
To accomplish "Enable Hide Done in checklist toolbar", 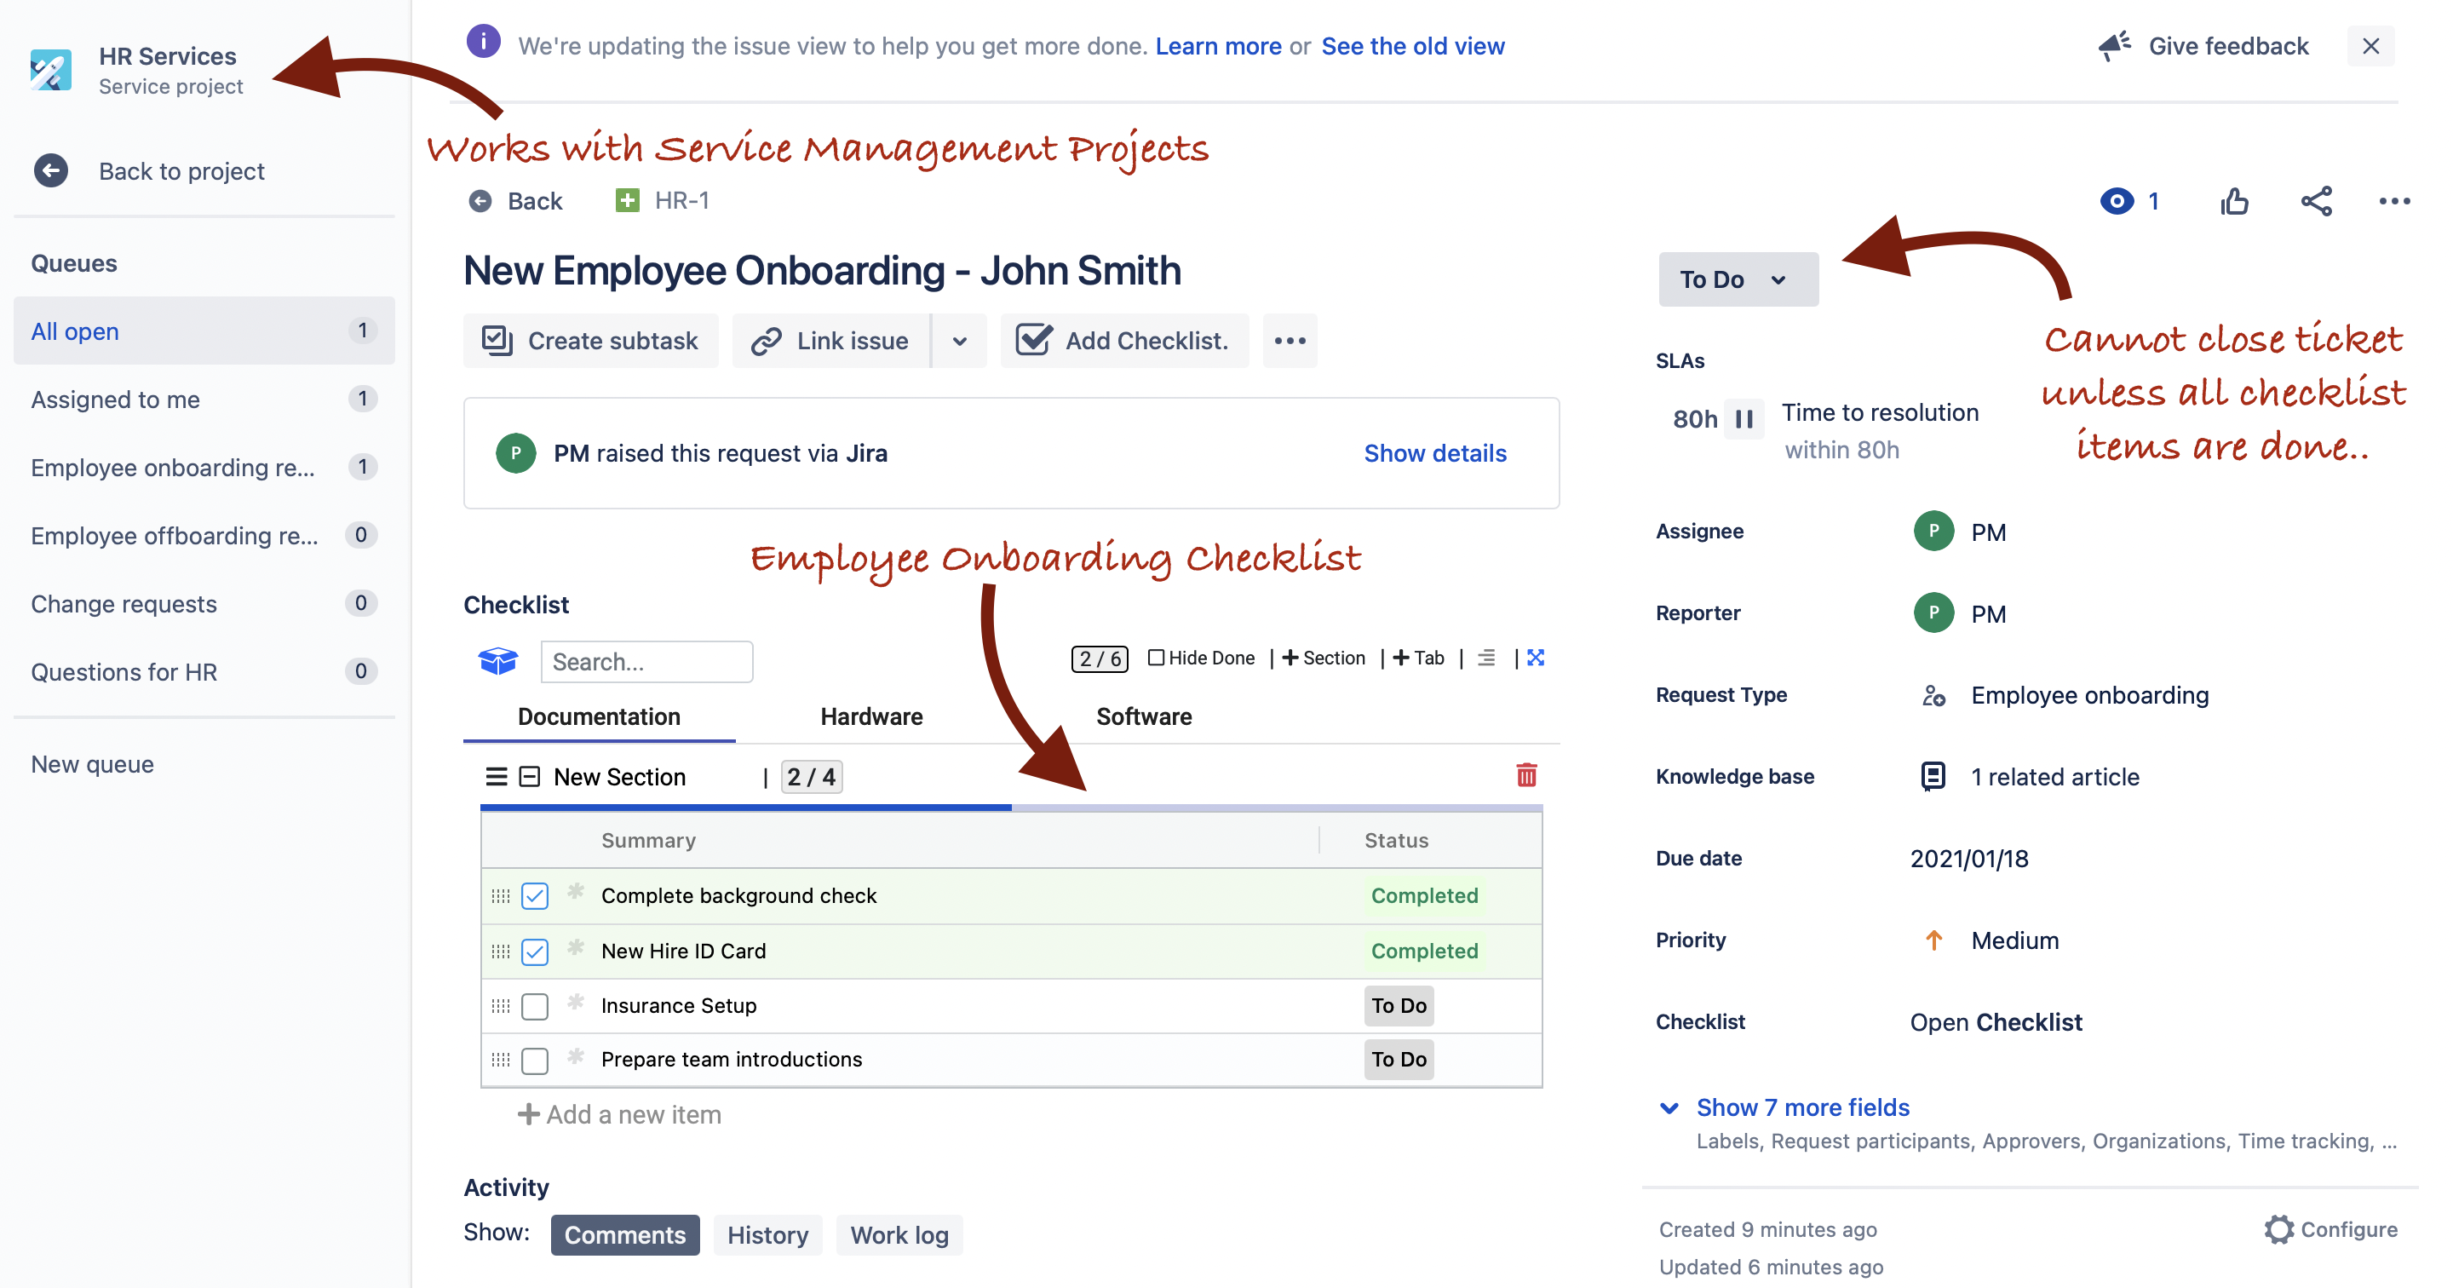I will point(1155,658).
